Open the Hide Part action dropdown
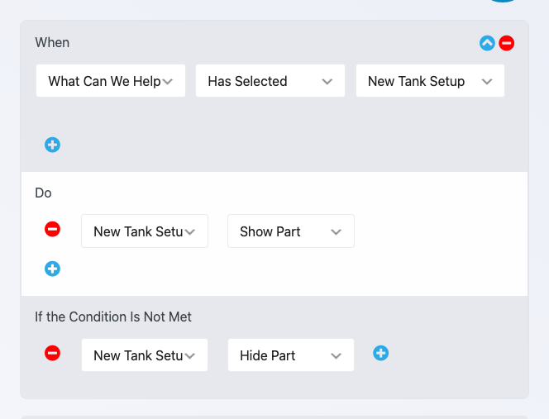549x419 pixels. pyautogui.click(x=291, y=355)
